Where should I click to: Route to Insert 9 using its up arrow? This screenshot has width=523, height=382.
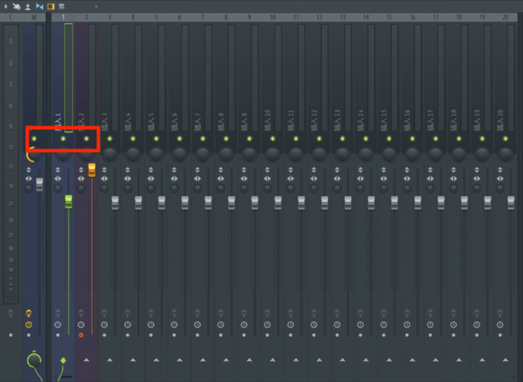pyautogui.click(x=249, y=360)
